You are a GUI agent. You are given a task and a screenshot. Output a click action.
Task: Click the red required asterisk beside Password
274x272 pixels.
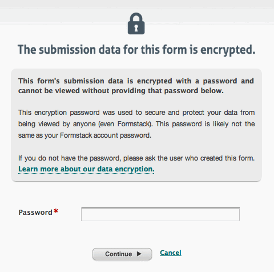(x=56, y=211)
